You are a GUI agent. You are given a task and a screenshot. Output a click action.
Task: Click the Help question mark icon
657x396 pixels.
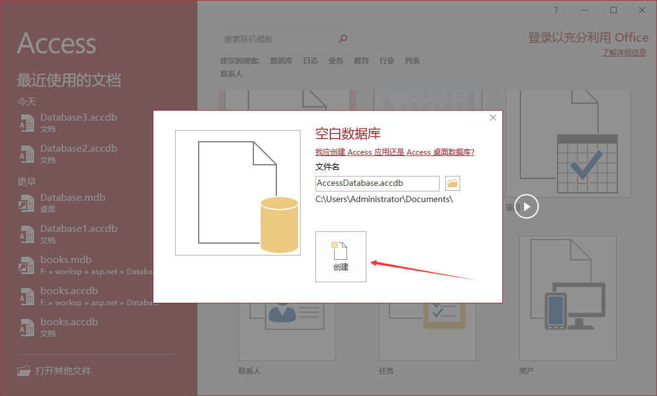click(556, 10)
